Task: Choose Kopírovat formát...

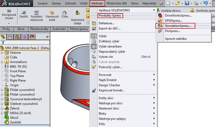Action: (x=112, y=90)
